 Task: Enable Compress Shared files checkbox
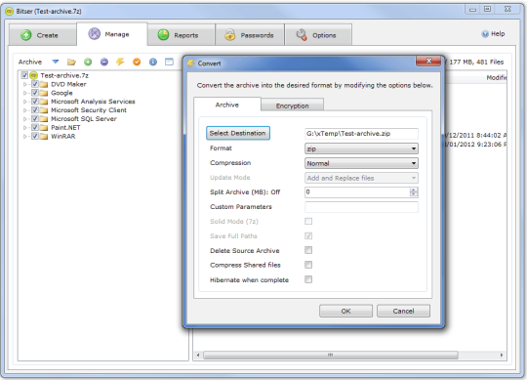pyautogui.click(x=308, y=265)
